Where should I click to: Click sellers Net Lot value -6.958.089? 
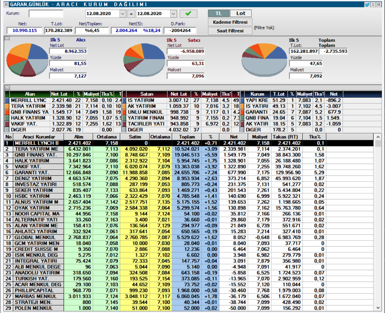pos(186,51)
